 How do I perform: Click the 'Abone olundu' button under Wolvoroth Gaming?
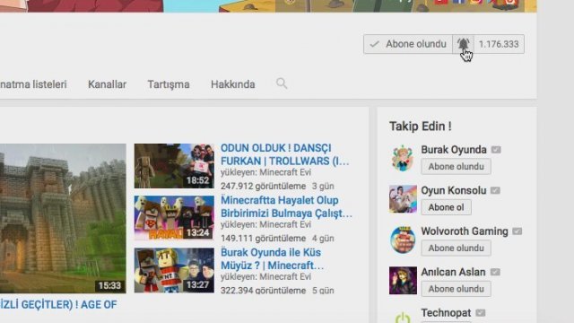coord(456,248)
